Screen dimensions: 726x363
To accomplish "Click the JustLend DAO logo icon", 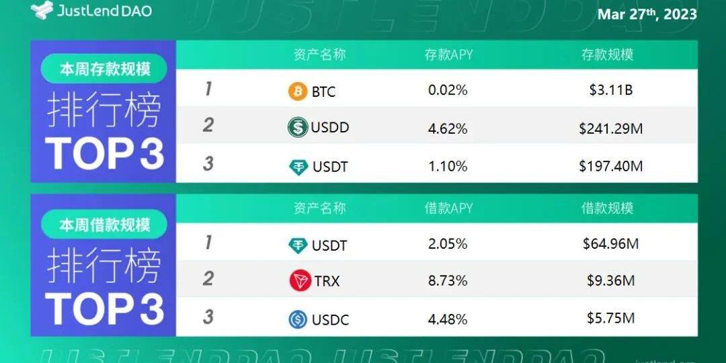I will pyautogui.click(x=42, y=10).
